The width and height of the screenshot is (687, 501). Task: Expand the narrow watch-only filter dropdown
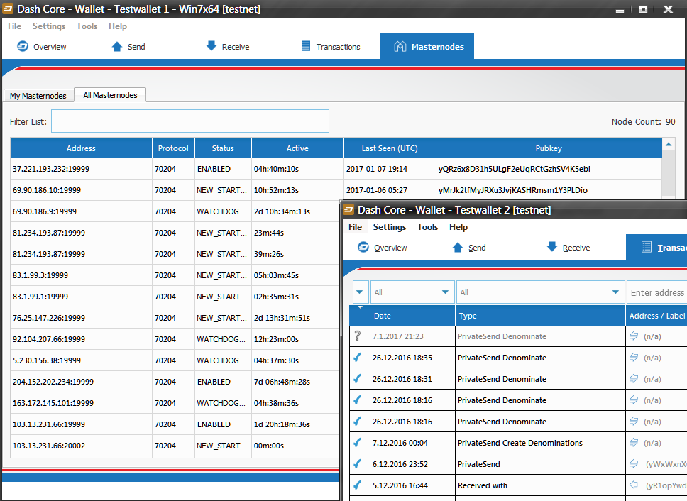(360, 292)
